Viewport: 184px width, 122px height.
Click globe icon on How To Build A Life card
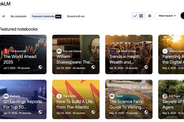pyautogui.click(x=93, y=112)
